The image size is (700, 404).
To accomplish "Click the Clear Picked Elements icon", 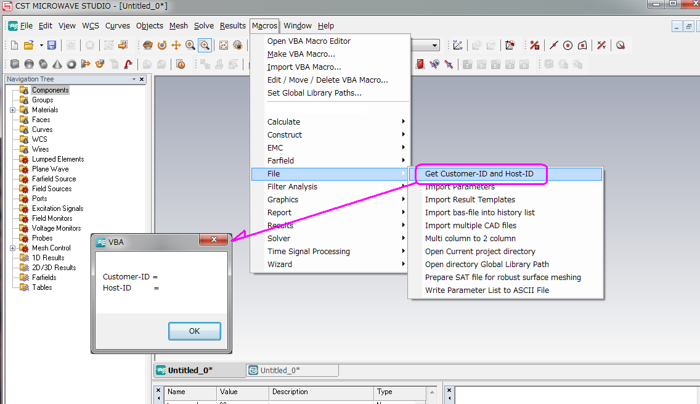I will pos(621,45).
